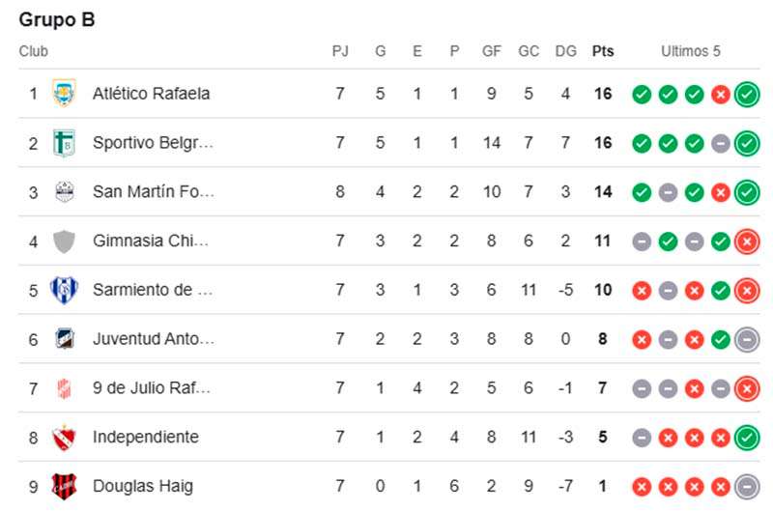Image resolution: width=773 pixels, height=512 pixels.
Task: Click the Independiente red shield crest
Action: pyautogui.click(x=64, y=437)
